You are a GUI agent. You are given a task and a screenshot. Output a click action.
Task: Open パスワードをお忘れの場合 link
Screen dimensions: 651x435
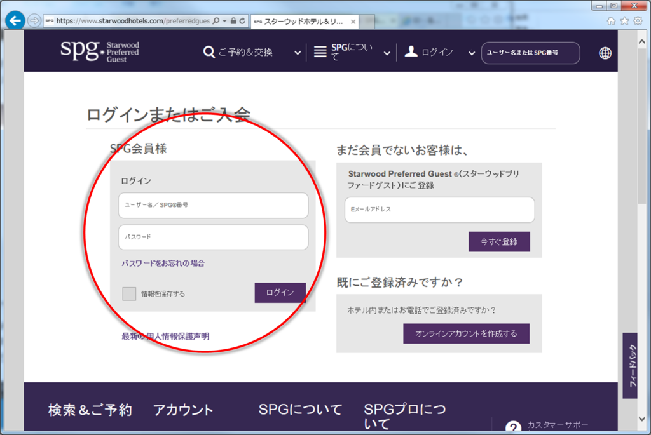pos(163,264)
